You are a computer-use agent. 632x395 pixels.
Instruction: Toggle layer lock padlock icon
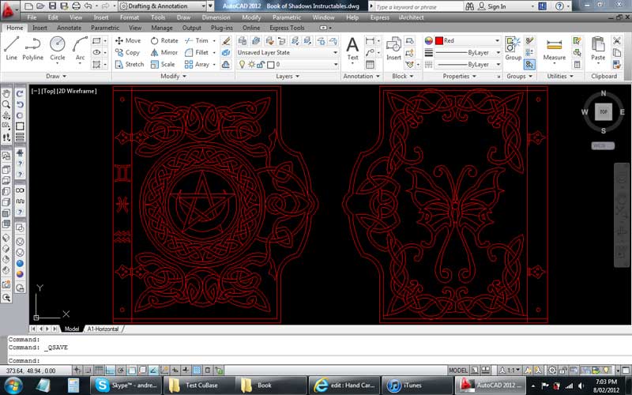click(x=261, y=64)
